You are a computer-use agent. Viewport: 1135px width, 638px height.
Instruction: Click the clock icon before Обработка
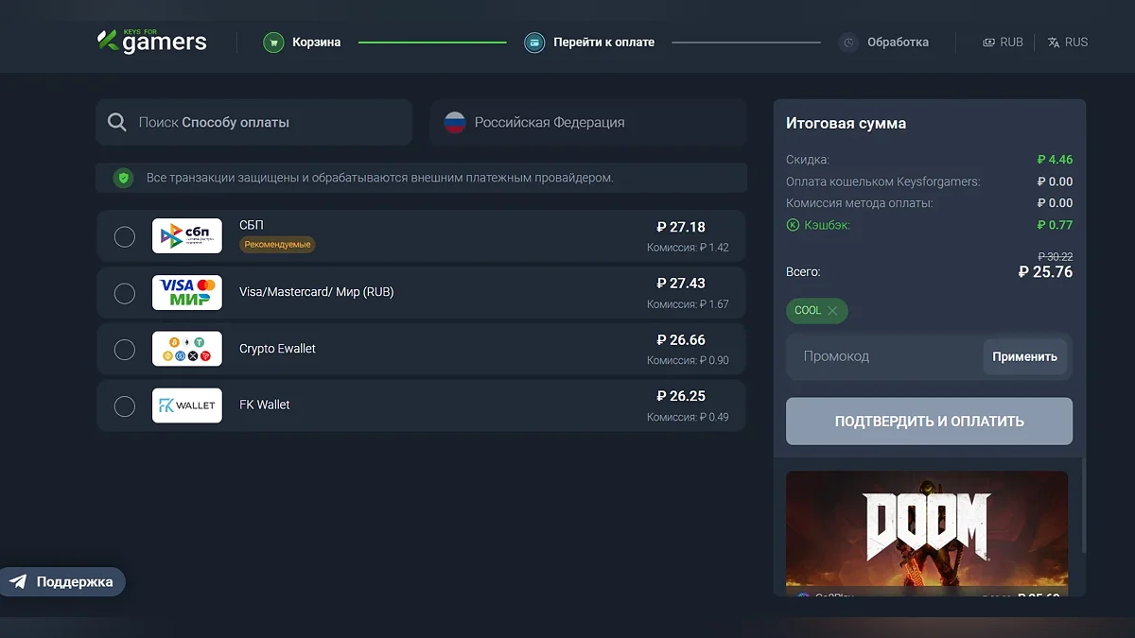pos(848,43)
